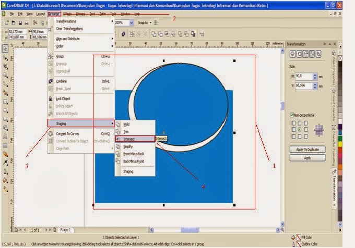
Task: Select the Outline pen tool in the toolbox
Action: point(5,171)
